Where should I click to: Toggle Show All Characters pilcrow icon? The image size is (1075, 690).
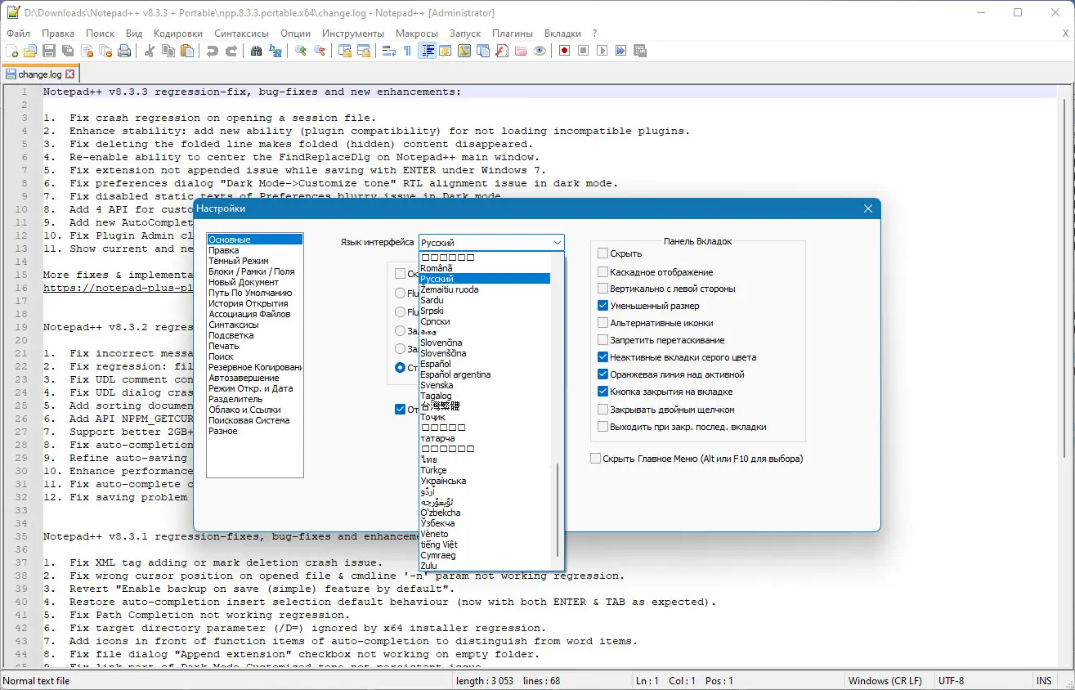[408, 51]
